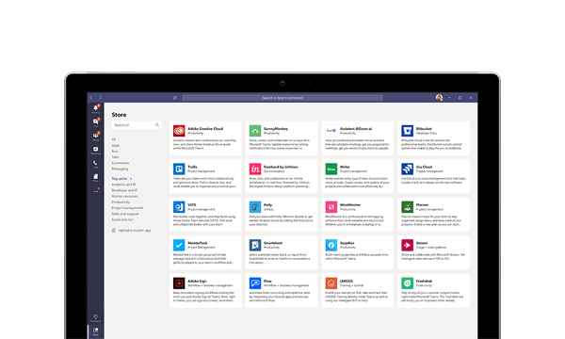
Task: Click the Planner app icon
Action: (408, 207)
